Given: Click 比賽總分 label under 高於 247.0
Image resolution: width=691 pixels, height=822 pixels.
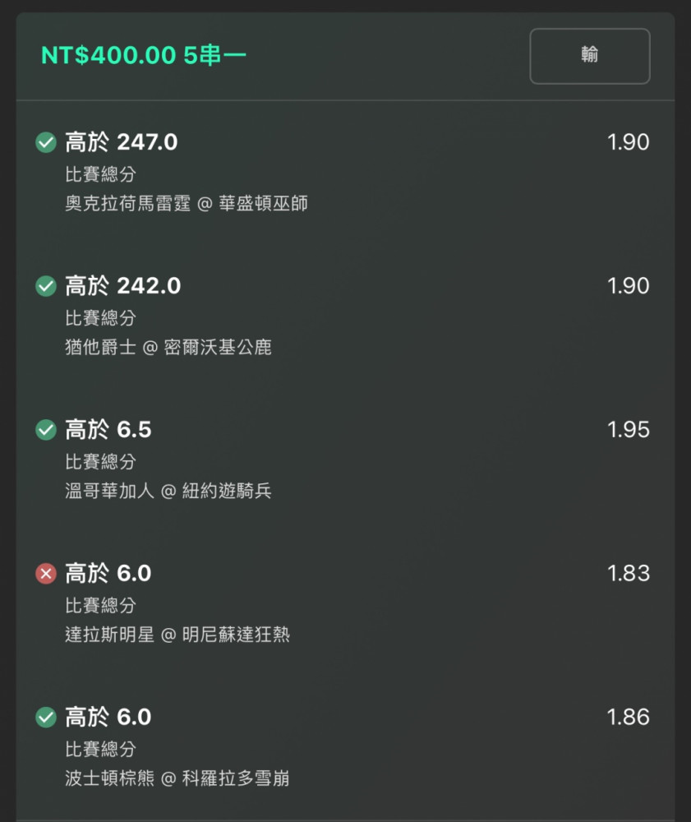Looking at the screenshot, I should pos(100,174).
